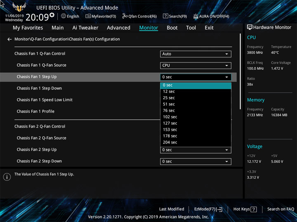Open the Advanced tab

pyautogui.click(x=118, y=28)
